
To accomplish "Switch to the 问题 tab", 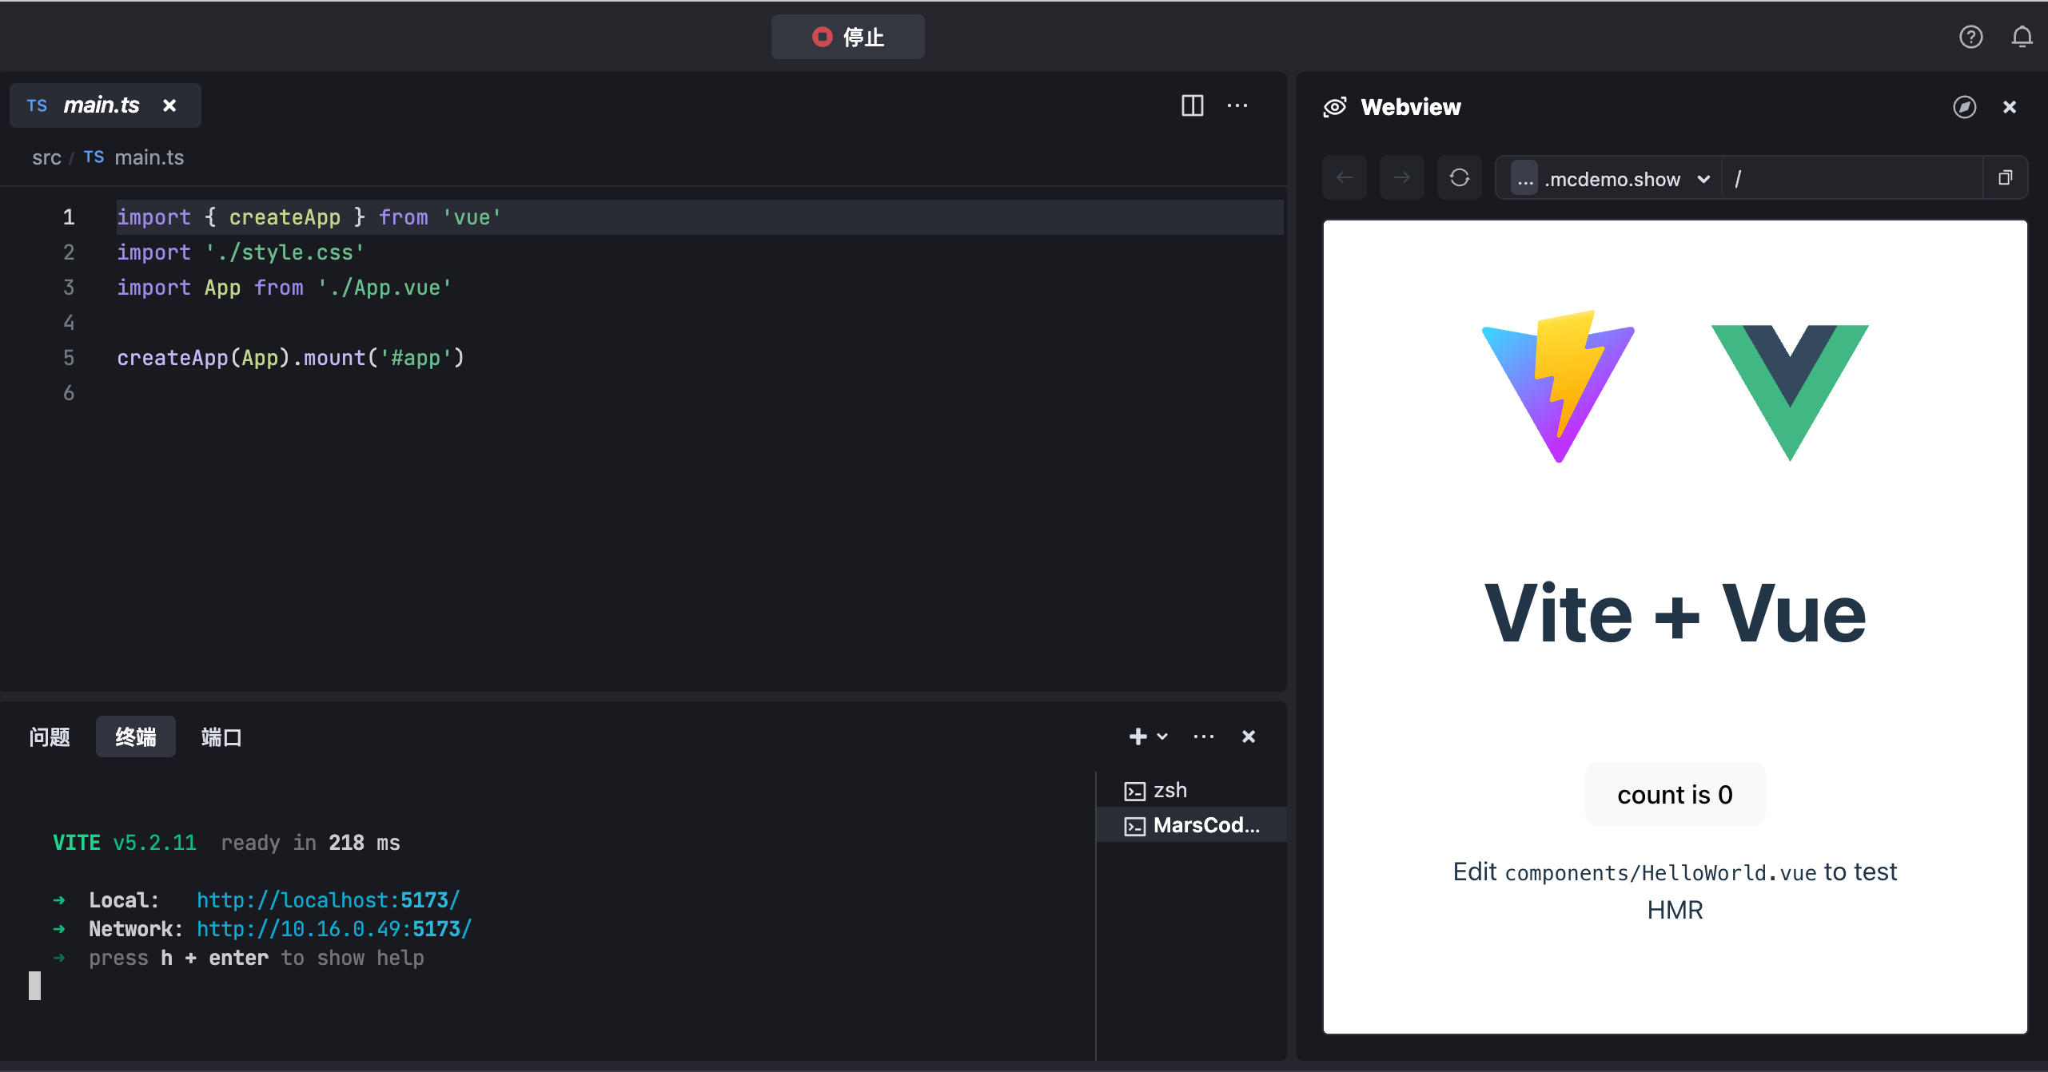I will (x=50, y=737).
